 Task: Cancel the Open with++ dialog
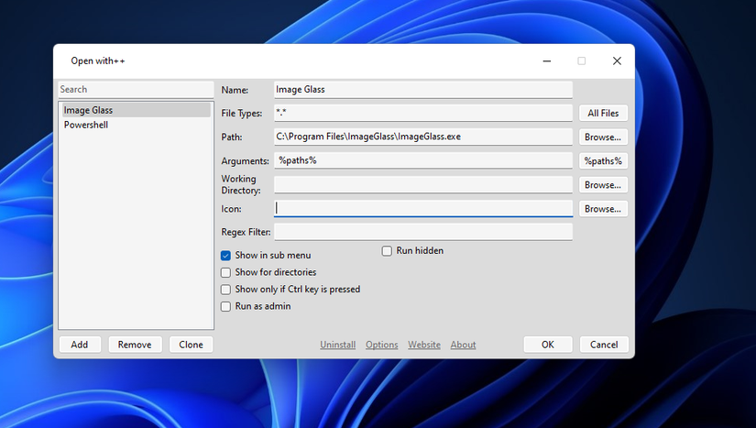click(x=604, y=345)
